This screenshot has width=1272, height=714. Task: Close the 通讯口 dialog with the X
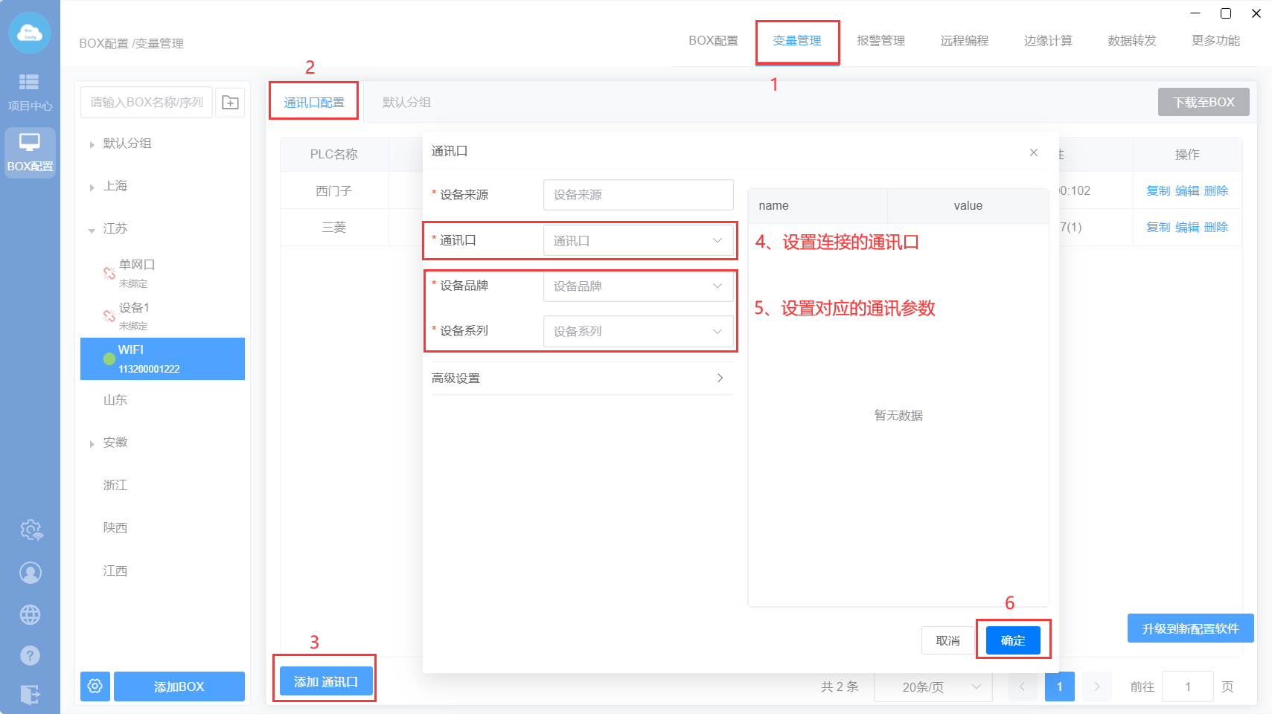pyautogui.click(x=1033, y=152)
